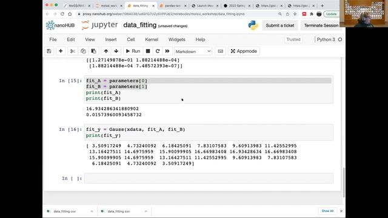Open the Kernel menu

click(152, 39)
